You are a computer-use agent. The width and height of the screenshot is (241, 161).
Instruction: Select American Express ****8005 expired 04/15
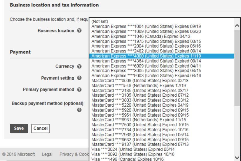coord(162,70)
